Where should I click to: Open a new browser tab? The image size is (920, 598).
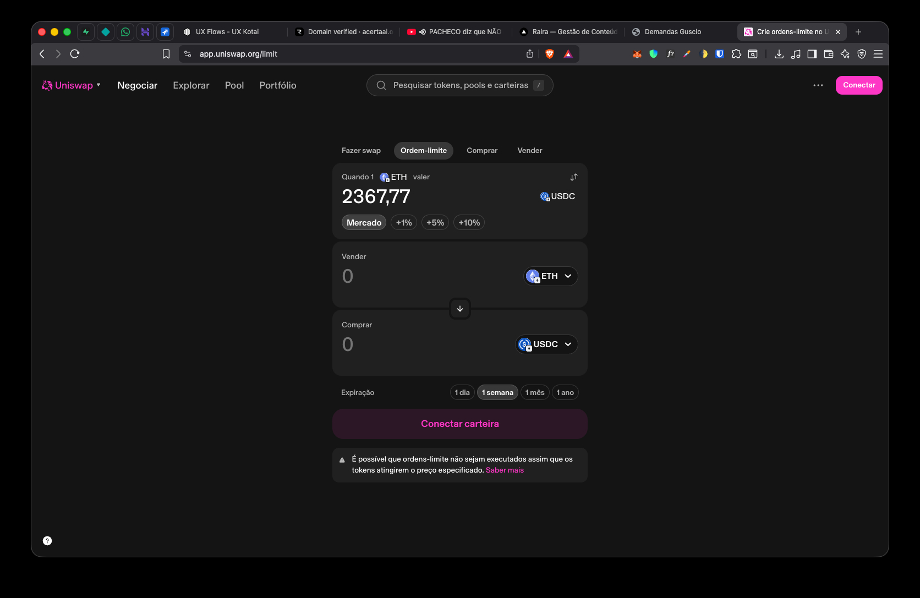point(858,32)
